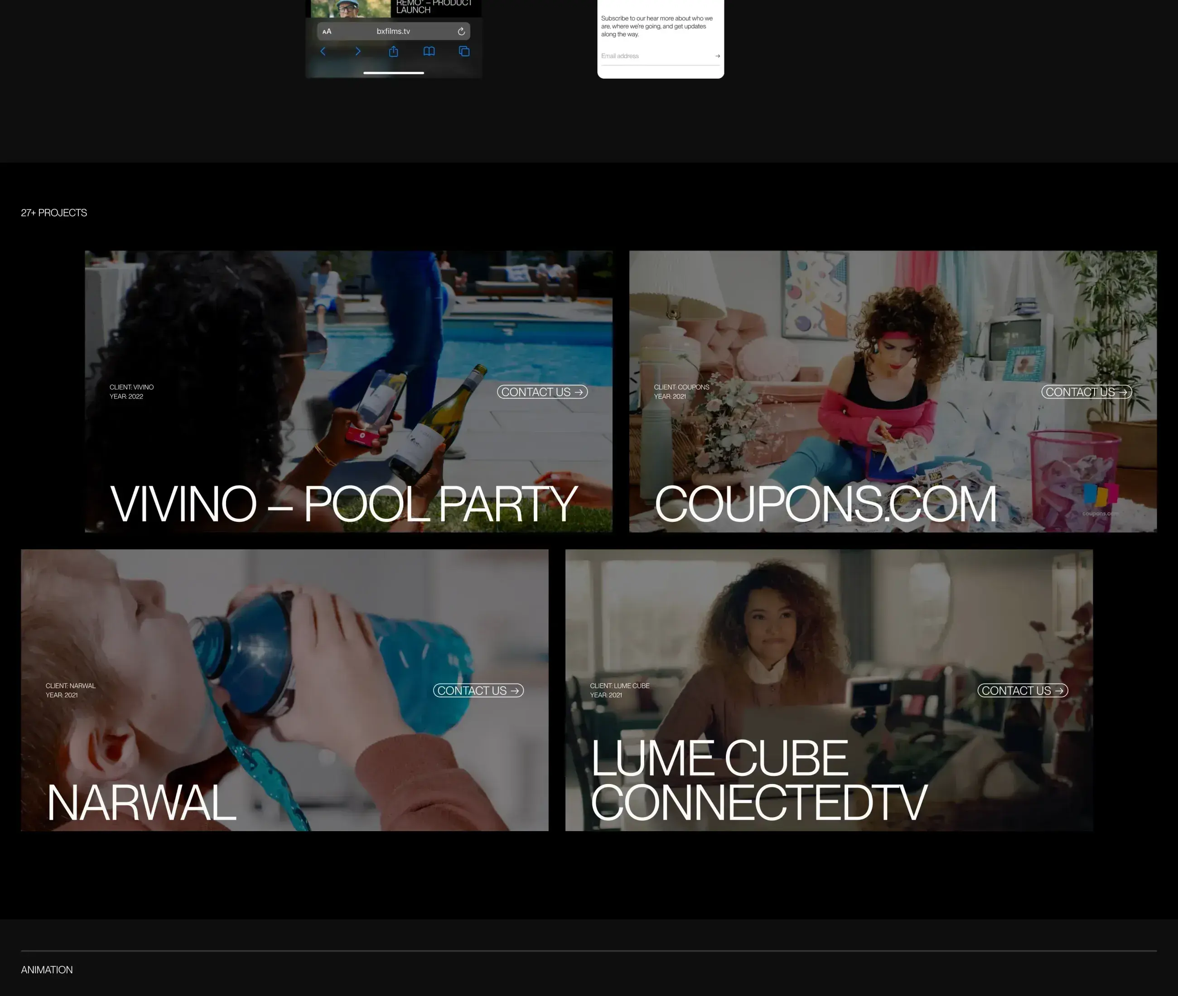Click the Remo video thumbnail in phone mockup
The width and height of the screenshot is (1178, 996).
tap(351, 8)
